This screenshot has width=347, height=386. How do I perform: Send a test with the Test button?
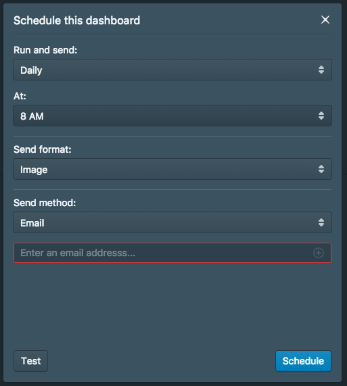coord(31,361)
